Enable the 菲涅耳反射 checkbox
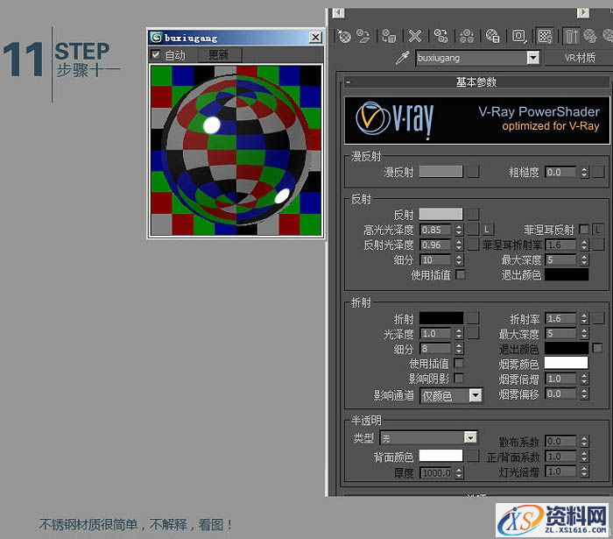This screenshot has height=539, width=613. point(583,230)
